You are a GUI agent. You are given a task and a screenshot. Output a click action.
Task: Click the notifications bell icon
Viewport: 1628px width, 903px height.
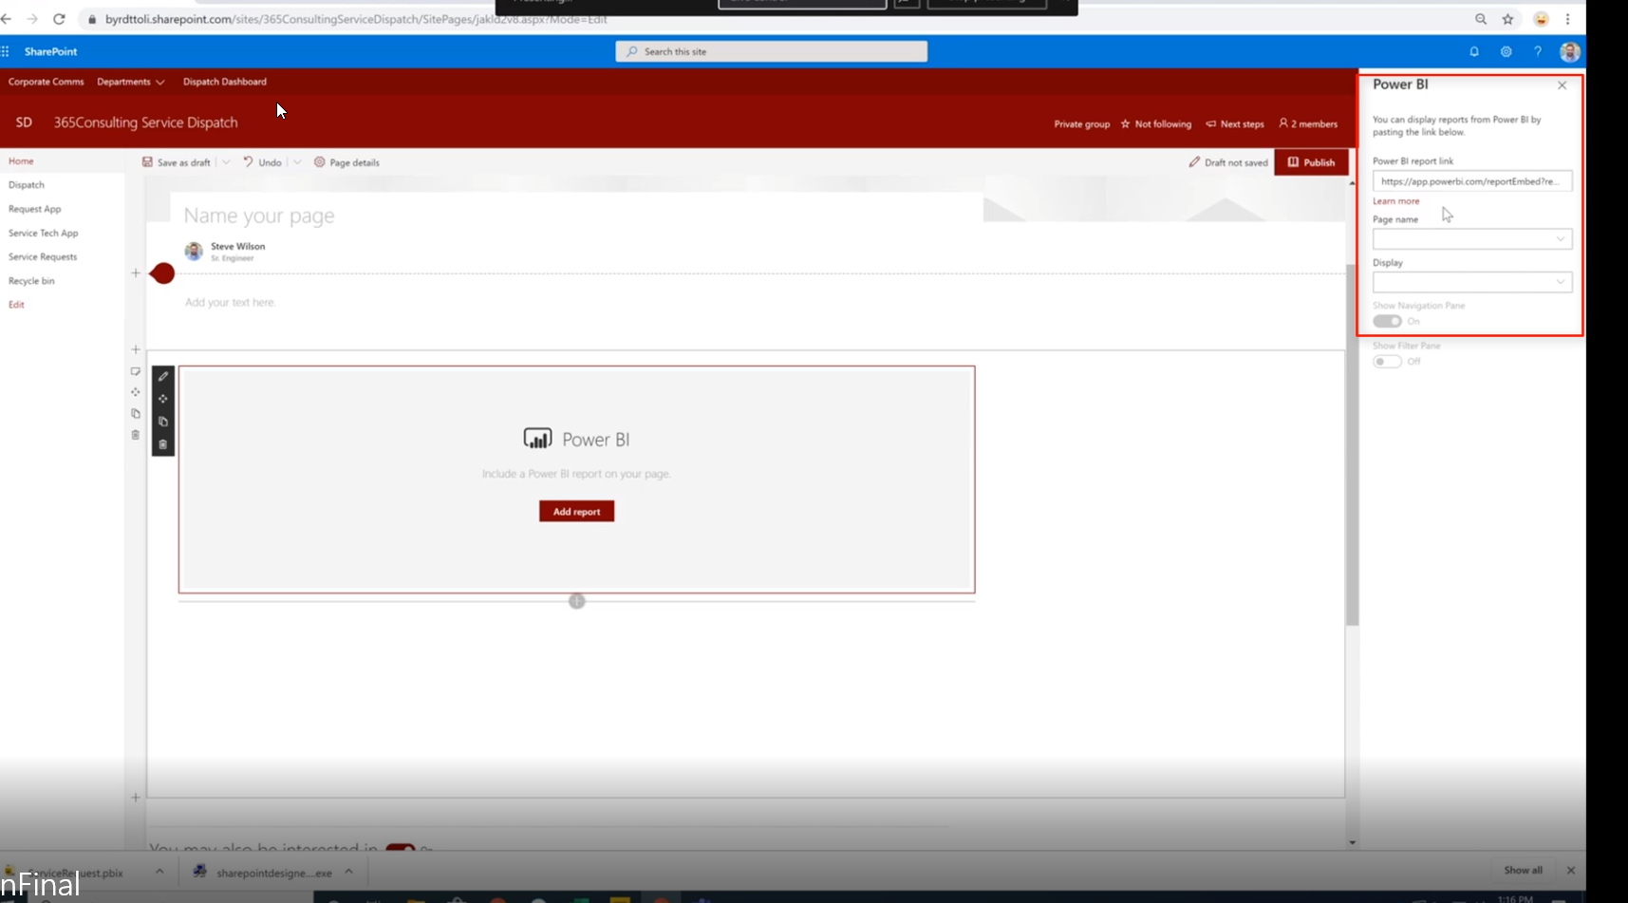point(1474,51)
